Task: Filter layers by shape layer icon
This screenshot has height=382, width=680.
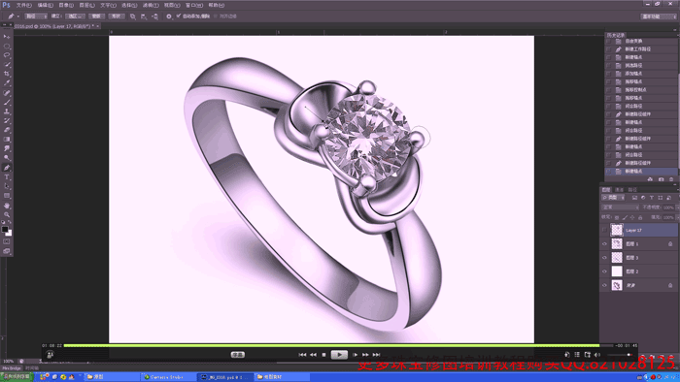Action: 660,197
